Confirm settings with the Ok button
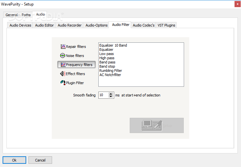This screenshot has width=241, height=167. (14, 160)
